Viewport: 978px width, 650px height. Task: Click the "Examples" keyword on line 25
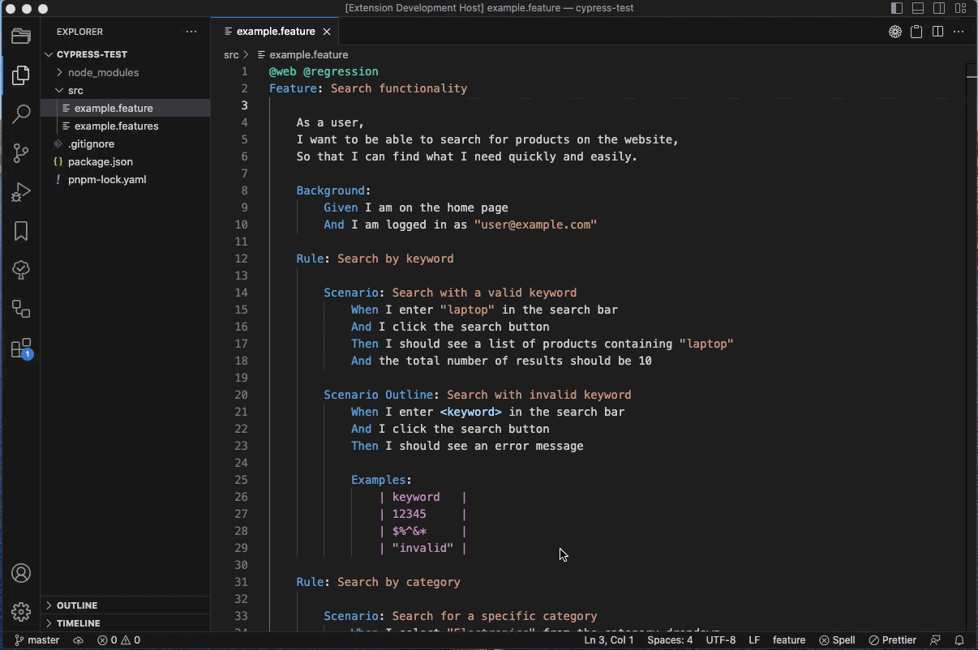click(x=378, y=480)
